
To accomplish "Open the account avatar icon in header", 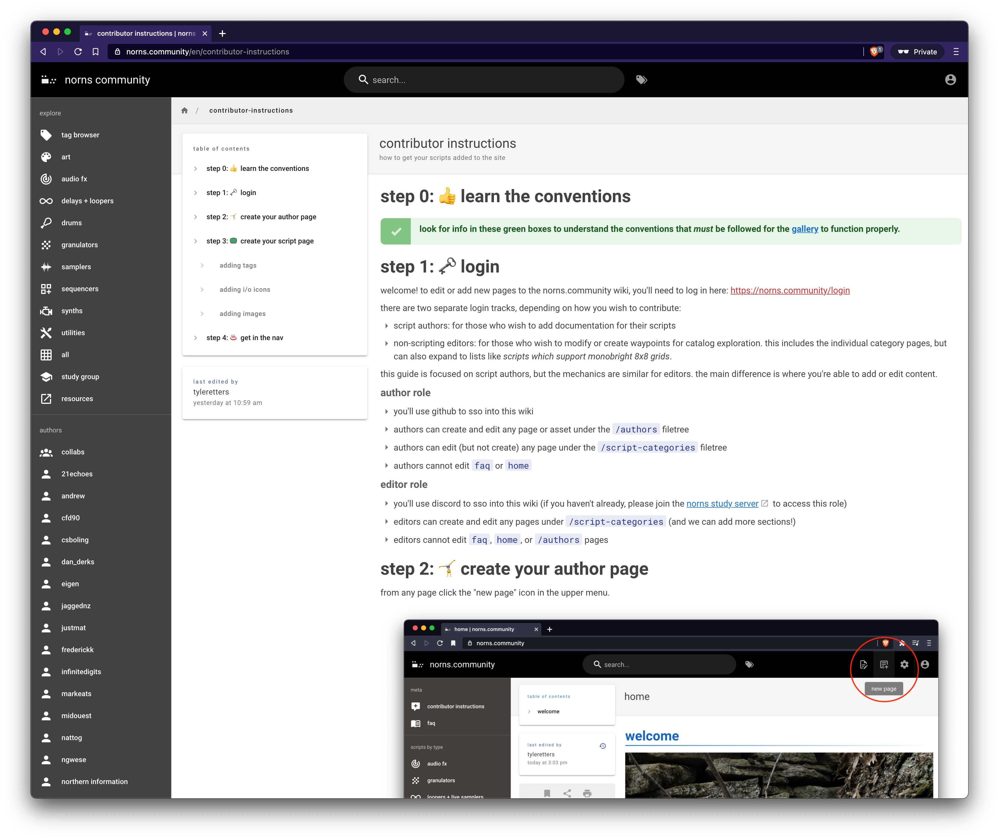I will tap(950, 80).
